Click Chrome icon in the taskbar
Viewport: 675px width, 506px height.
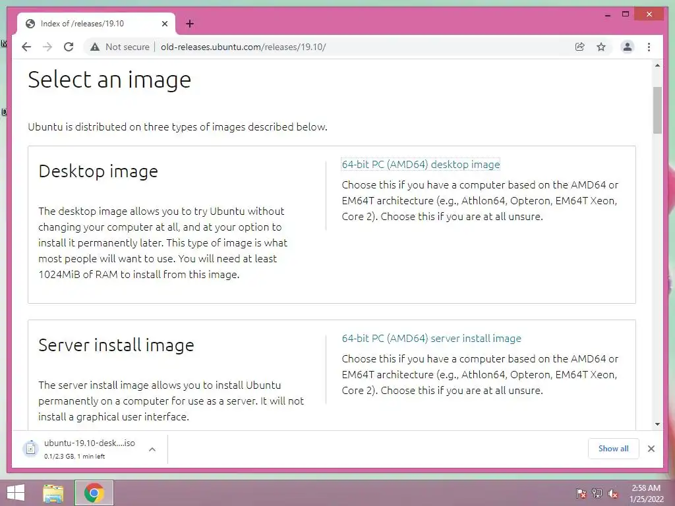point(94,493)
